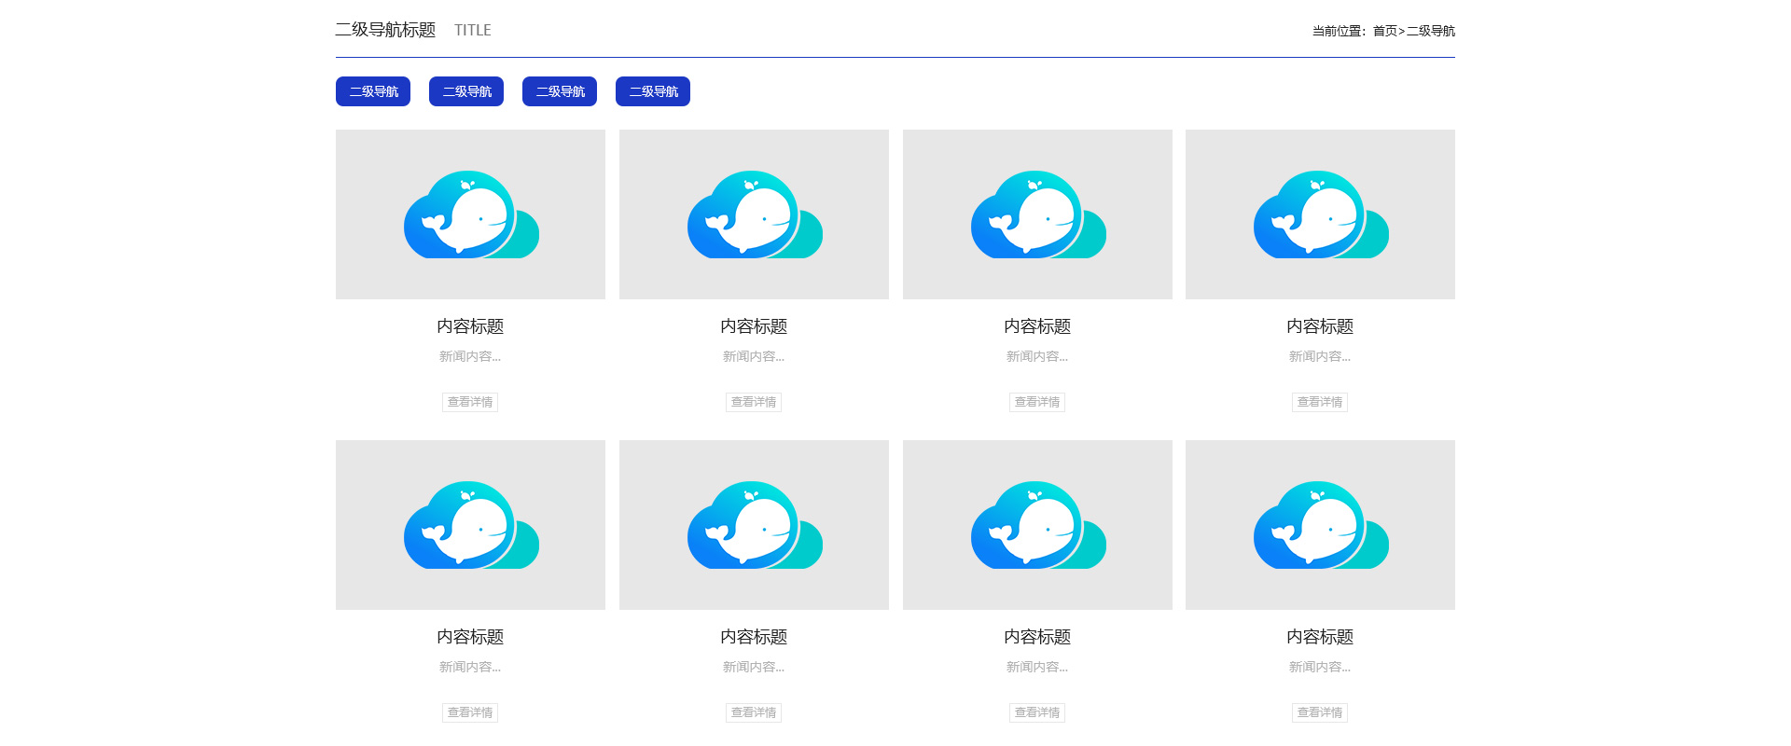Click the second 二级导航 blue button

[466, 91]
